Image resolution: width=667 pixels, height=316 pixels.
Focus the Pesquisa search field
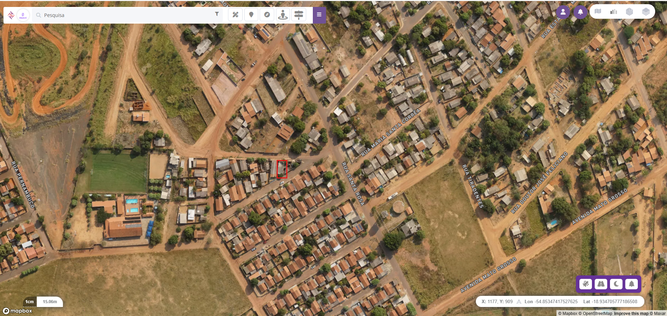coord(127,15)
